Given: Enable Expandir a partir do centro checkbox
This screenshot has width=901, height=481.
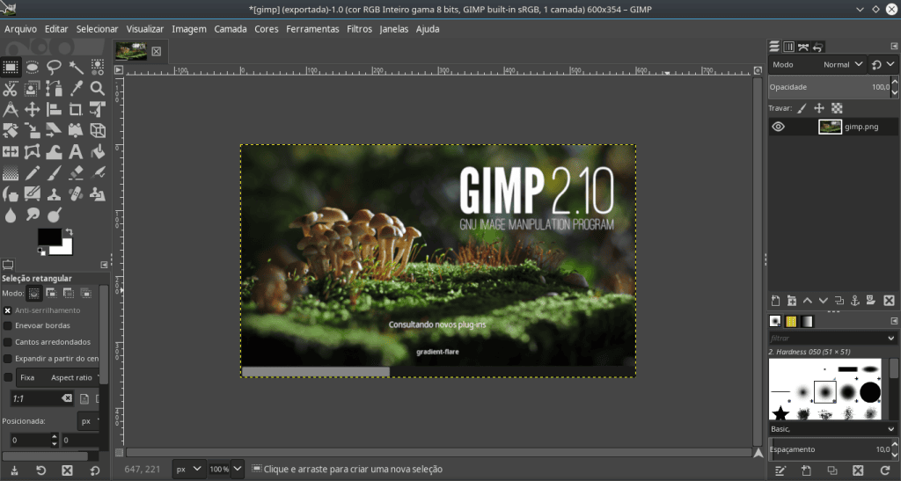Looking at the screenshot, I should click(7, 359).
